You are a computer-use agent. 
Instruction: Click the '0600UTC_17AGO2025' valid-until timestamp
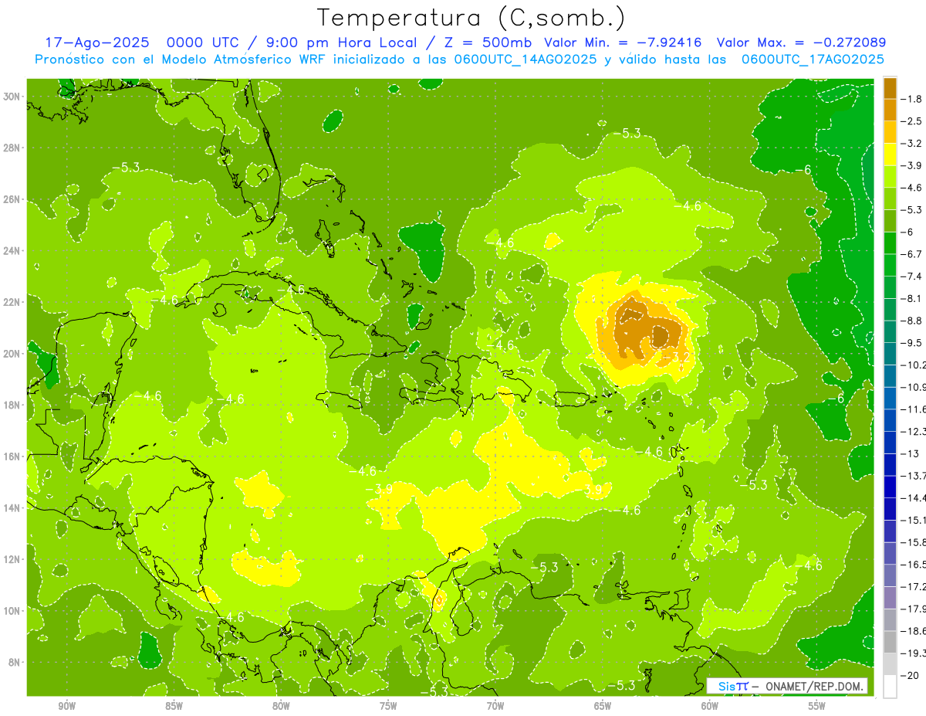coord(812,59)
